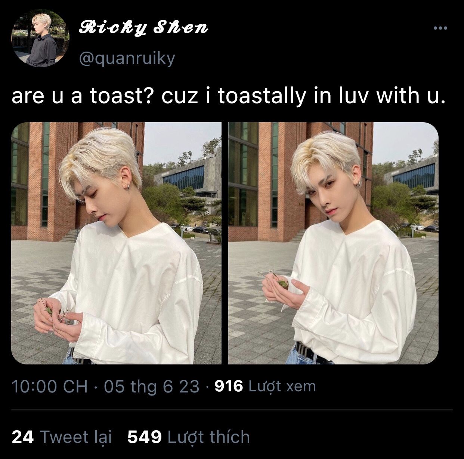Open the Lượt xem views label
This screenshot has height=459, width=464.
click(282, 386)
